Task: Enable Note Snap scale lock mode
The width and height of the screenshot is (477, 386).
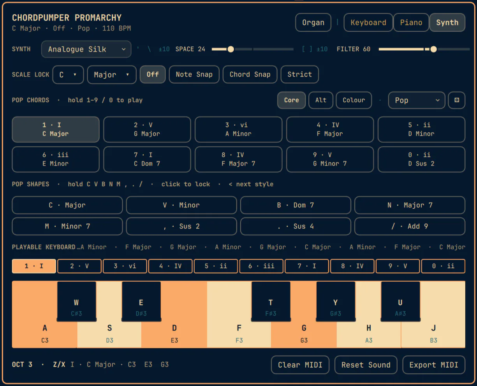Action: (194, 74)
